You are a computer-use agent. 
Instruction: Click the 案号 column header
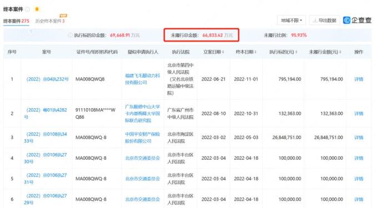tap(46, 52)
